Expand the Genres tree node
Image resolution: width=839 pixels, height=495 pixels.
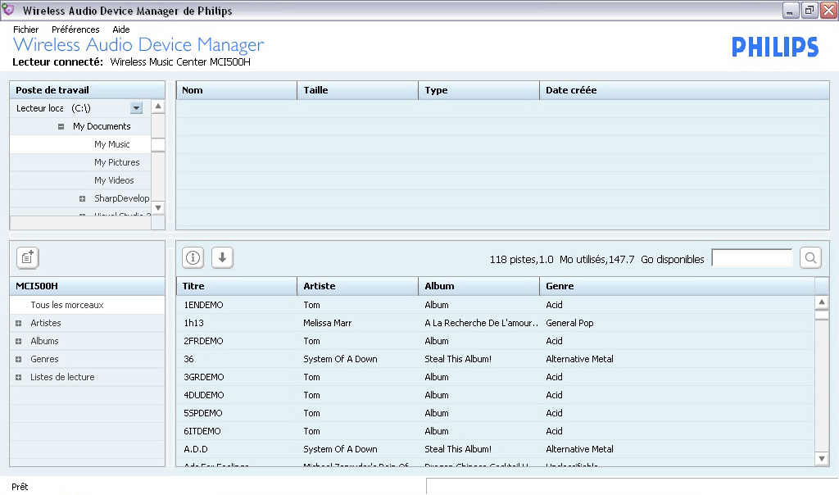(x=18, y=360)
